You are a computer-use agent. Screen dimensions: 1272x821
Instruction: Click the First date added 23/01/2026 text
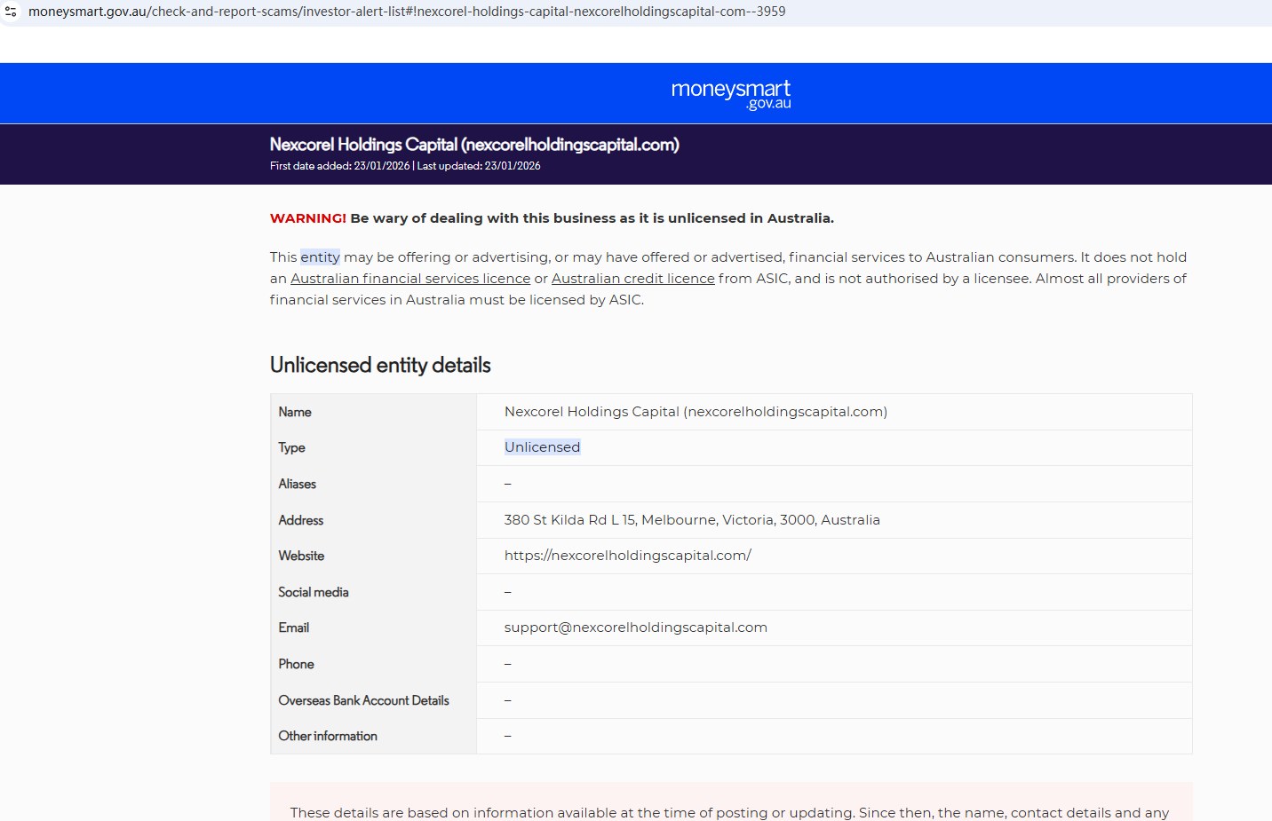pos(340,166)
